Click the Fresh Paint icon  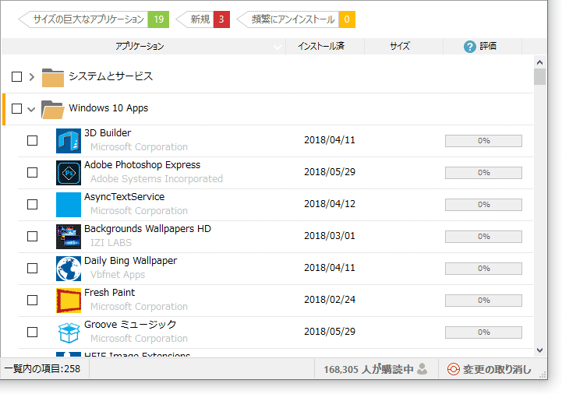pyautogui.click(x=69, y=300)
